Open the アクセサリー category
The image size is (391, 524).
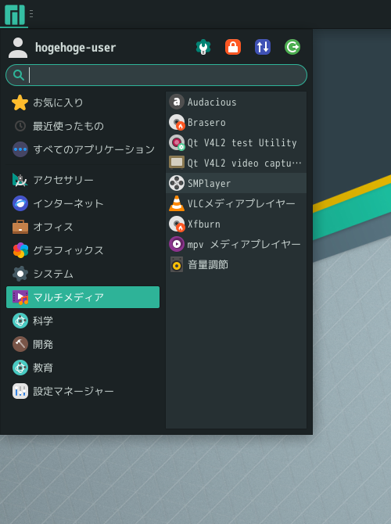click(x=83, y=180)
